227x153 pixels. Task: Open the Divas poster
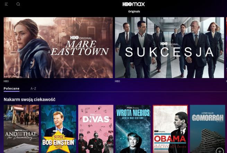pyautogui.click(x=96, y=129)
